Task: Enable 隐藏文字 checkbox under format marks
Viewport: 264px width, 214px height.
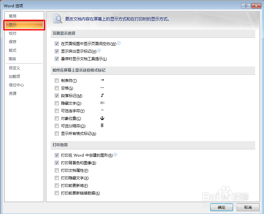Action: click(x=57, y=103)
